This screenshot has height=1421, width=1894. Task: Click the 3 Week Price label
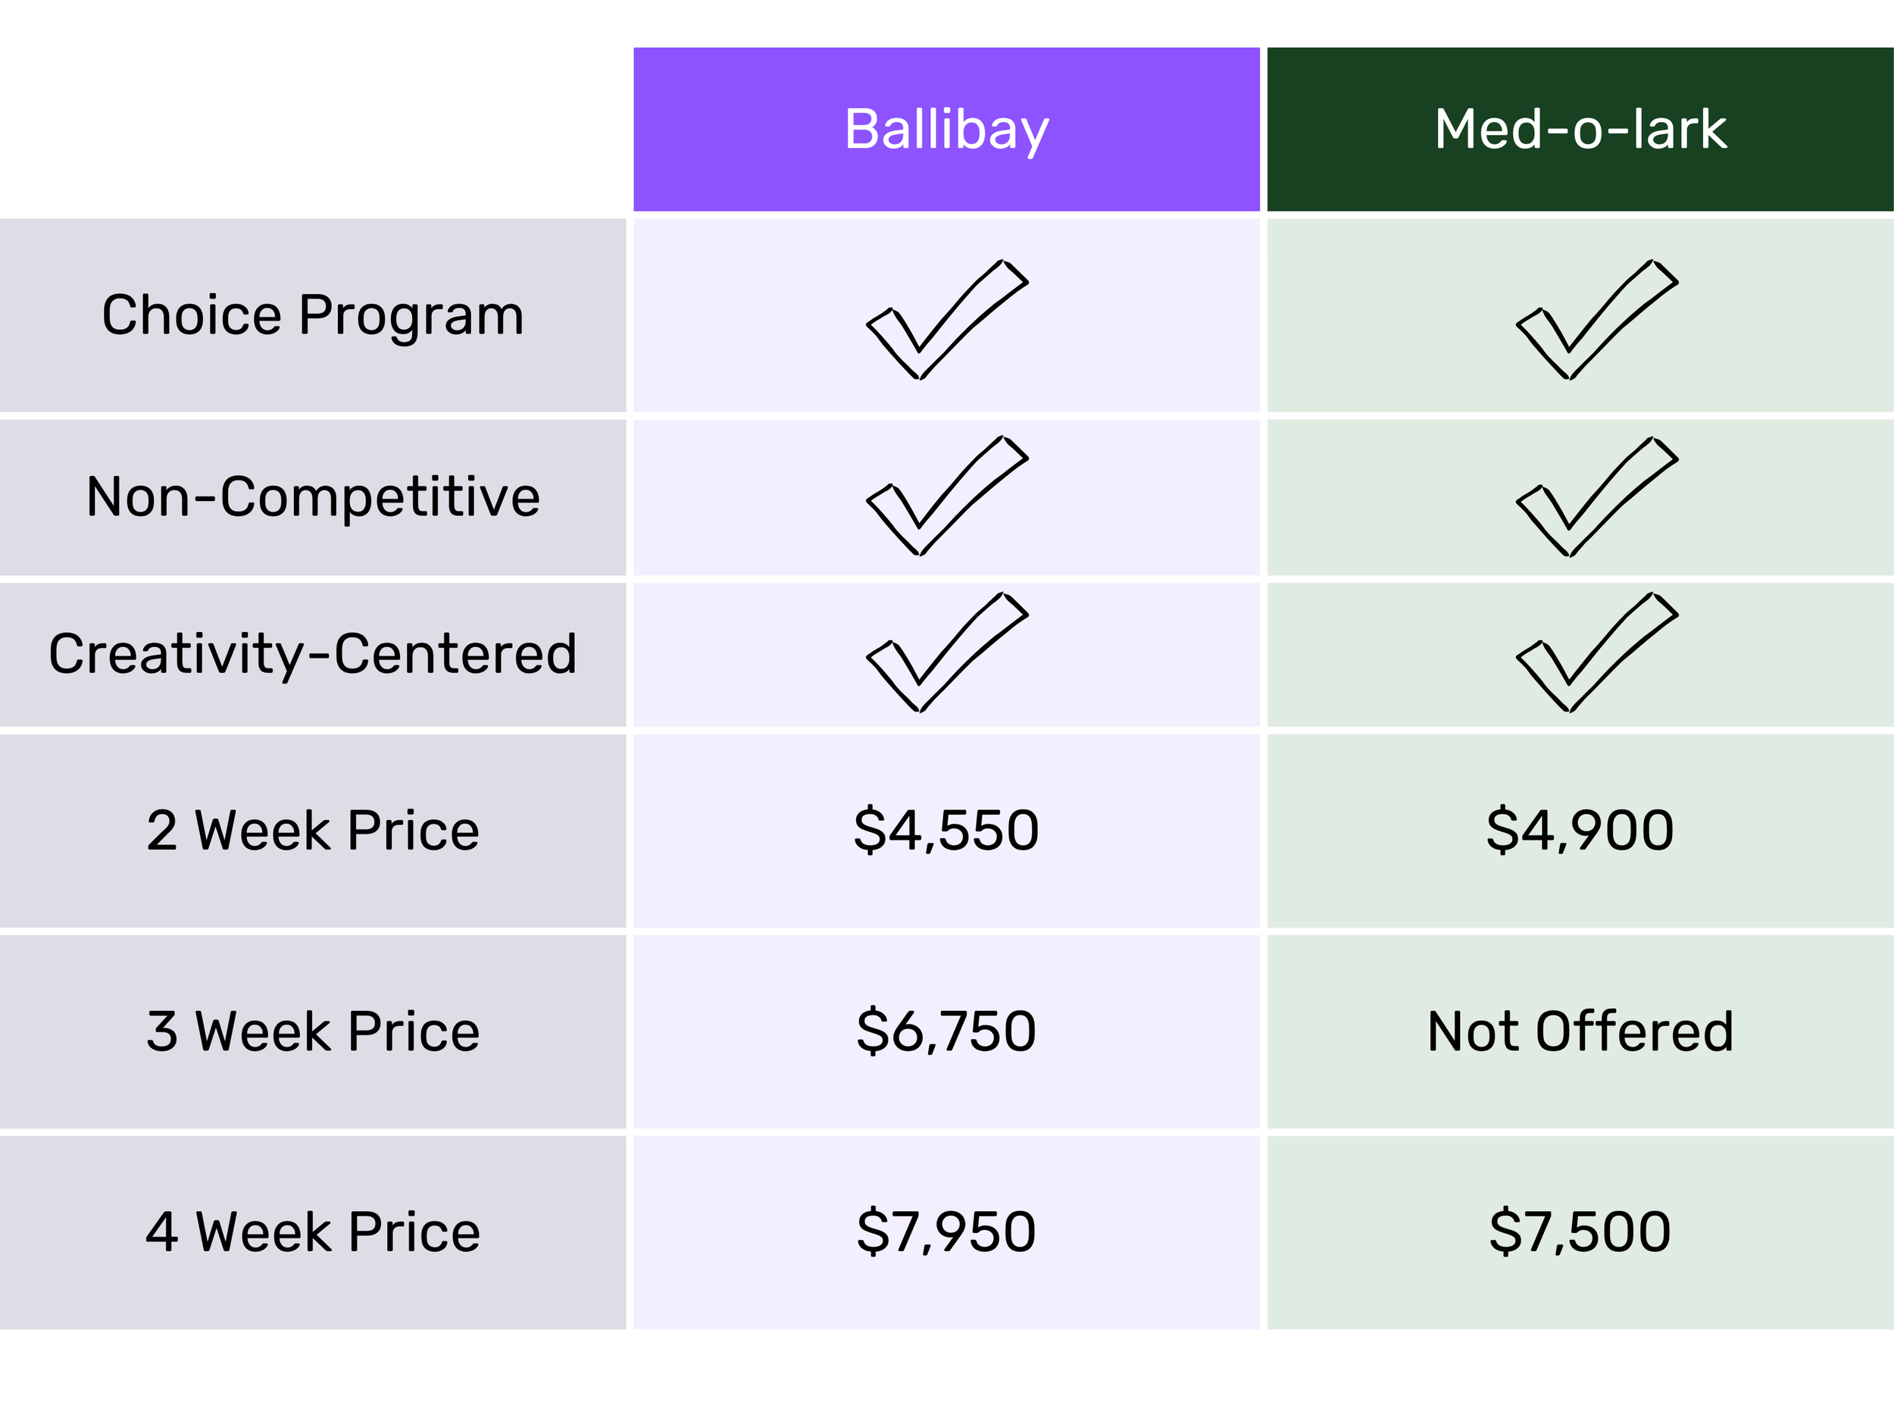click(313, 1031)
